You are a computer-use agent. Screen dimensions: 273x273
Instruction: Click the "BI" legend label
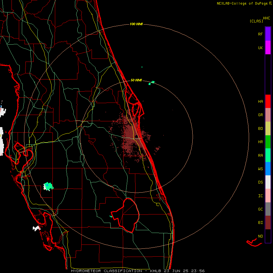pos(261,223)
